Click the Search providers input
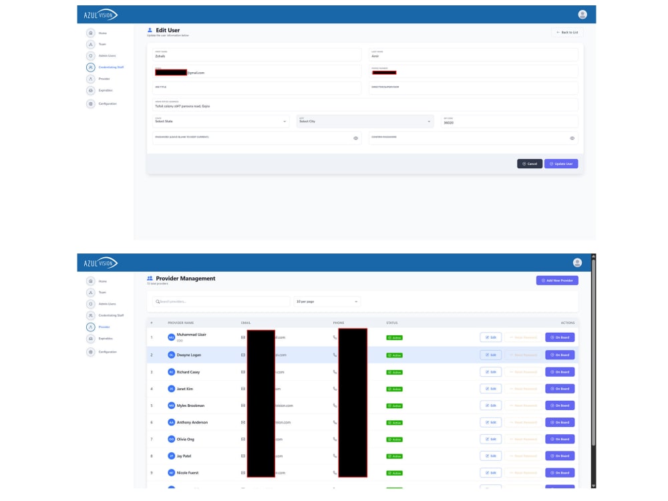 point(221,302)
